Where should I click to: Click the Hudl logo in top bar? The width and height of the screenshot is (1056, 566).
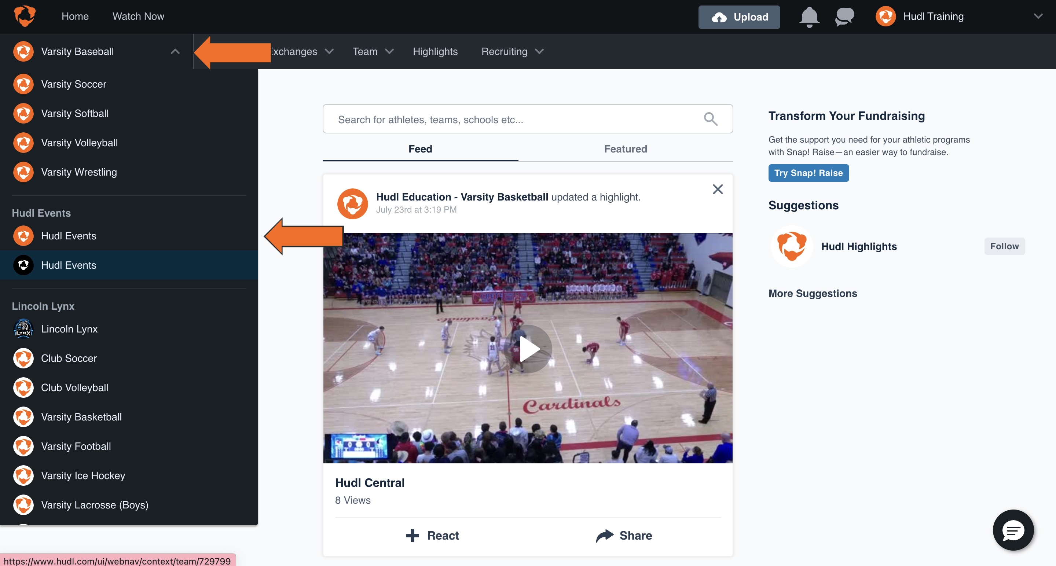click(25, 16)
